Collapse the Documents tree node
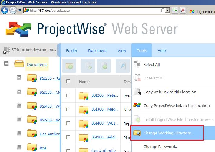Image resolution: width=215 pixels, height=152 pixels. 6,63
